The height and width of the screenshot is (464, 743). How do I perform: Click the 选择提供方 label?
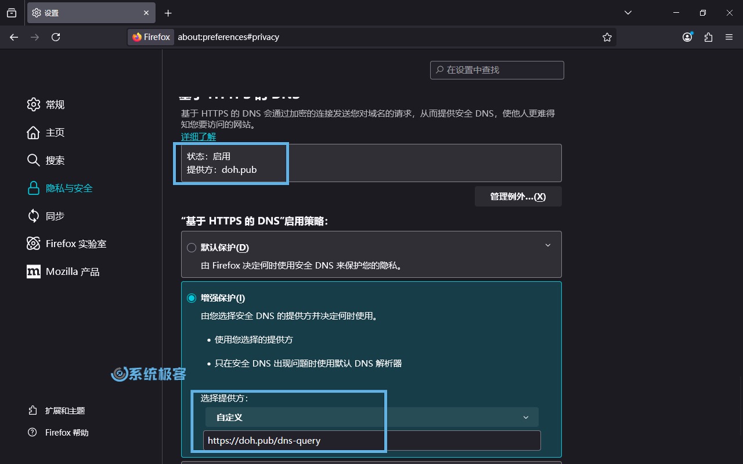click(x=224, y=398)
